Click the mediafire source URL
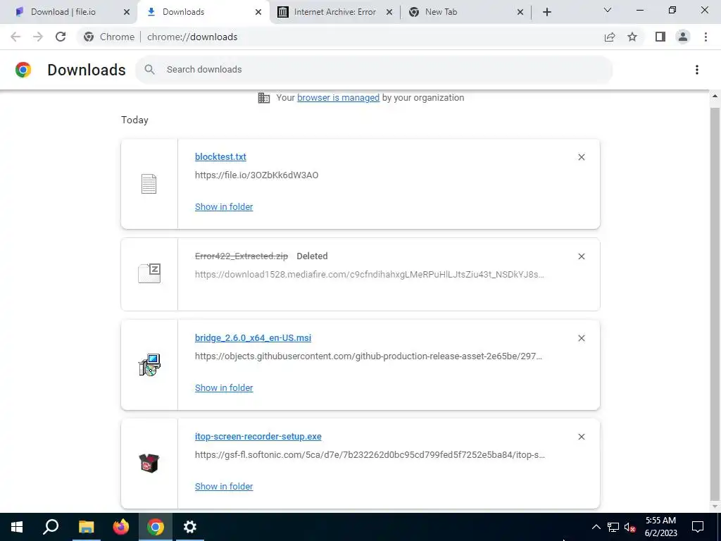Screen dimensions: 721x541 click(x=369, y=275)
